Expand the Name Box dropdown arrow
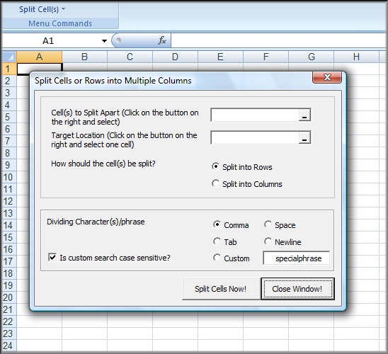The width and height of the screenshot is (388, 354). [x=104, y=41]
